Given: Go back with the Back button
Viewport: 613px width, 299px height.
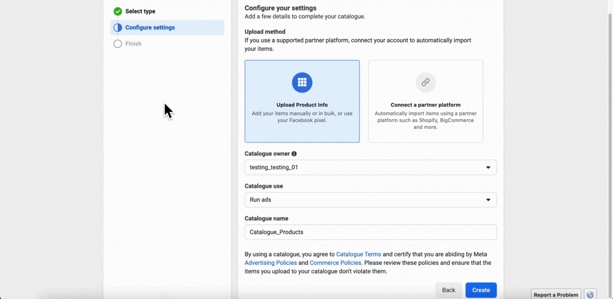Looking at the screenshot, I should [449, 290].
